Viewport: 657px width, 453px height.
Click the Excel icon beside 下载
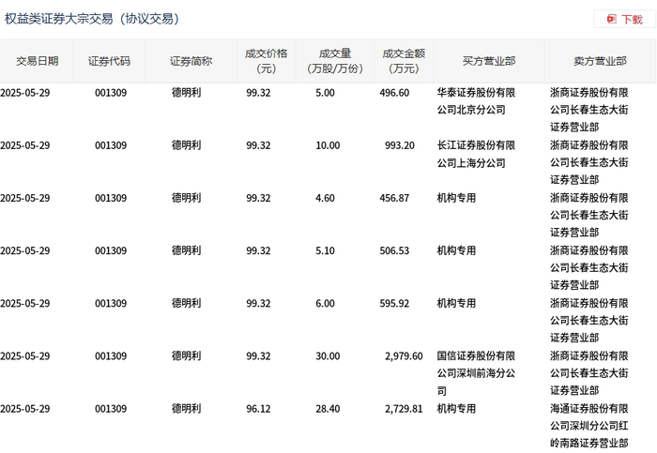[611, 20]
